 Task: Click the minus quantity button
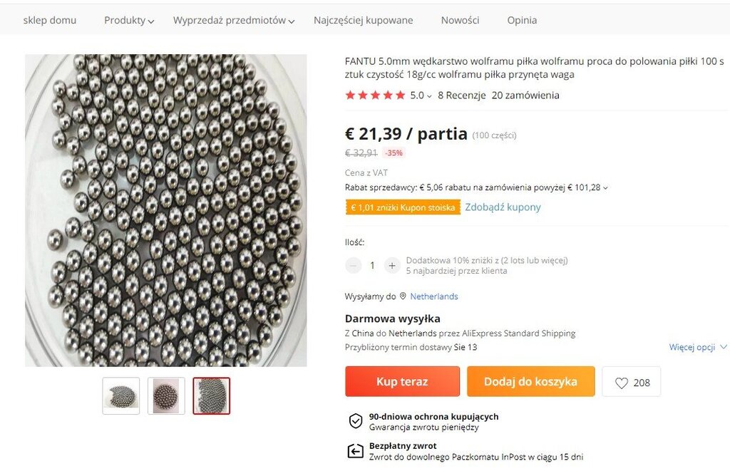[x=354, y=266]
